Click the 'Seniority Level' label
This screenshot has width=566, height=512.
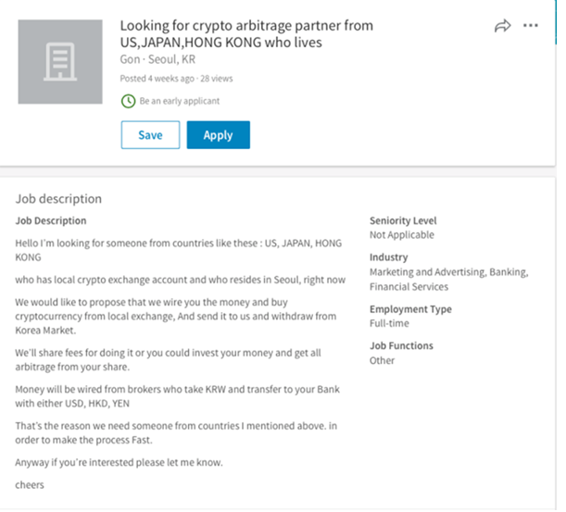[403, 220]
